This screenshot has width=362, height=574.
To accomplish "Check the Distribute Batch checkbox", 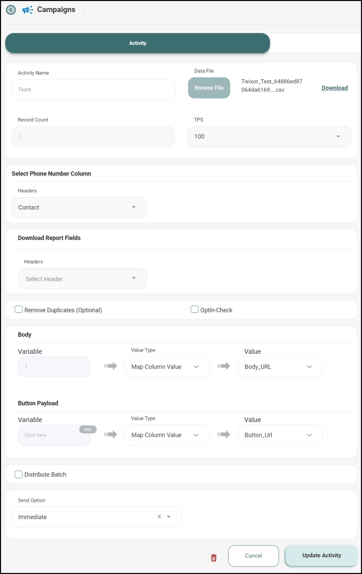I will (19, 474).
